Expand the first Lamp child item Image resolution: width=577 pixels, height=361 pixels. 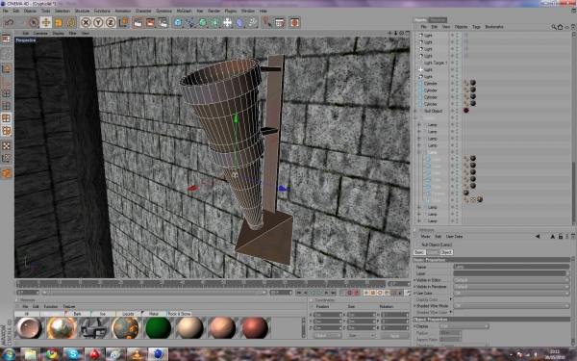tap(418, 125)
